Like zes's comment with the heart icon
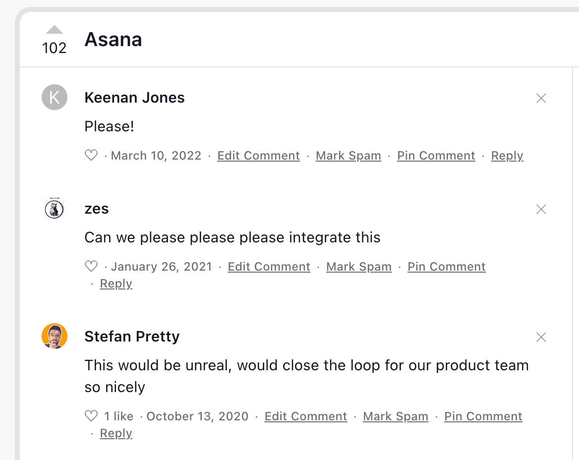 (91, 266)
